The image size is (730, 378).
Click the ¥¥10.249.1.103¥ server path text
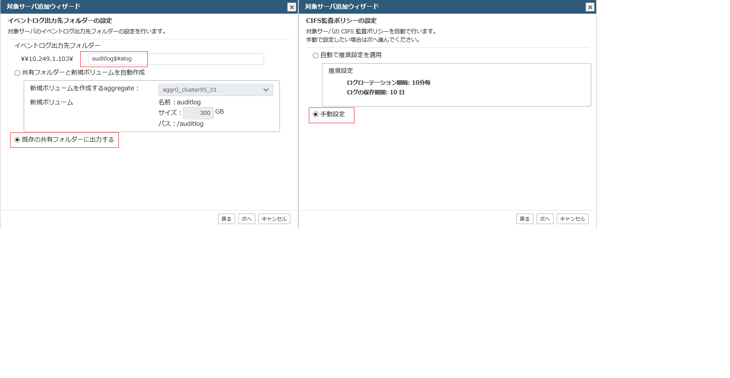pos(47,59)
